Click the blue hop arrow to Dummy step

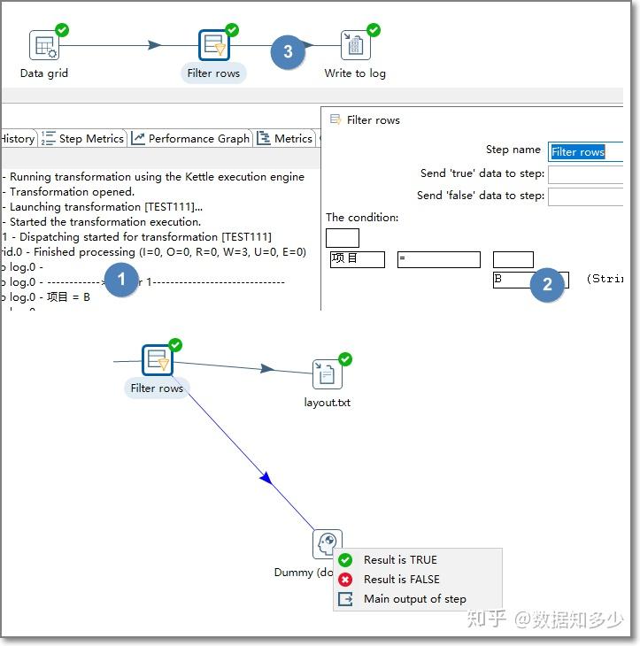[266, 479]
